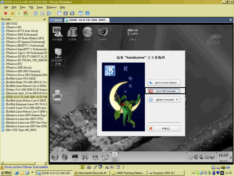Select [RedHat-Linux-V8.0-2002] favorite
Image resolution: width=234 pixels, height=176 pixels.
(x=21, y=79)
